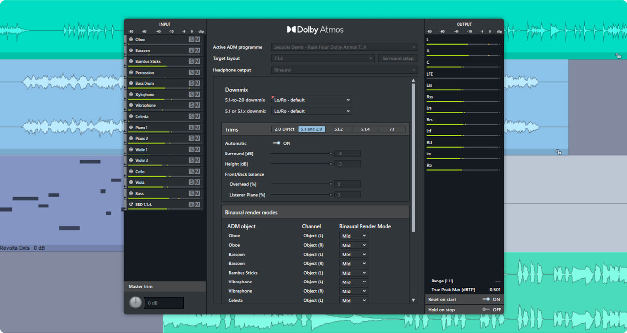The height and width of the screenshot is (333, 627).
Task: Open render mode dropdown for Celesta
Action: (353, 300)
